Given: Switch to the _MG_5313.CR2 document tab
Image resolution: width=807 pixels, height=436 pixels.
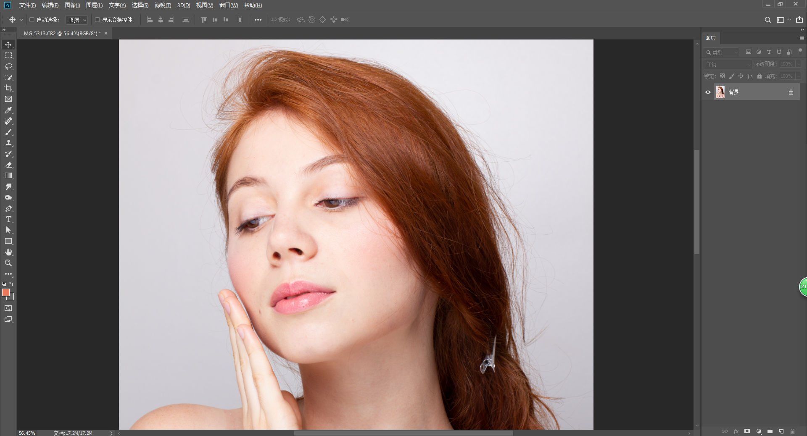Looking at the screenshot, I should [x=62, y=33].
